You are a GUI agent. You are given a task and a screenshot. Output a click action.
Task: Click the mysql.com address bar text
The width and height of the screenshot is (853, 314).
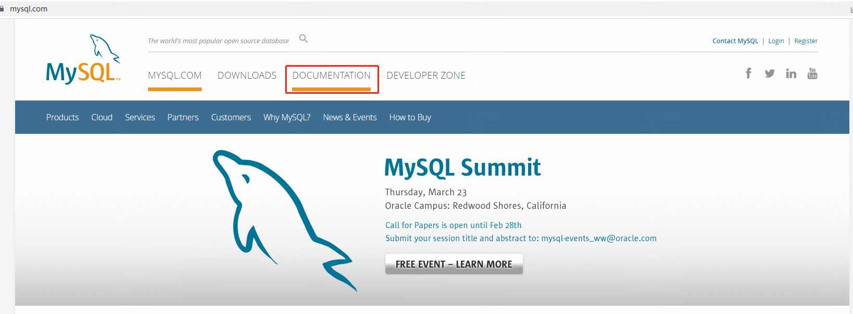coord(29,9)
